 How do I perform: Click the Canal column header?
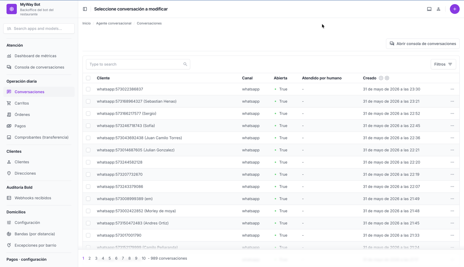click(x=247, y=78)
